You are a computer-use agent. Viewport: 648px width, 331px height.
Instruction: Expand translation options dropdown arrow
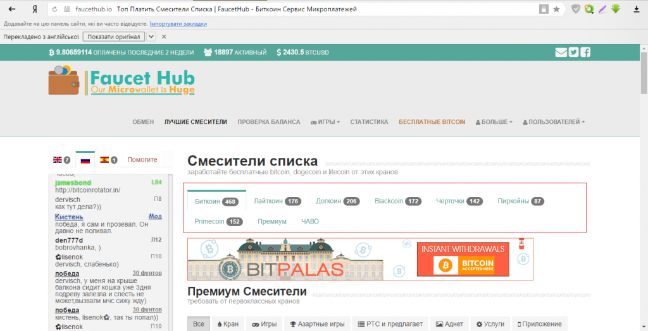coord(151,37)
